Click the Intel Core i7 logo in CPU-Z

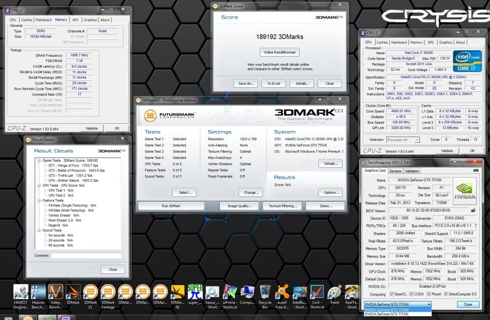click(467, 61)
